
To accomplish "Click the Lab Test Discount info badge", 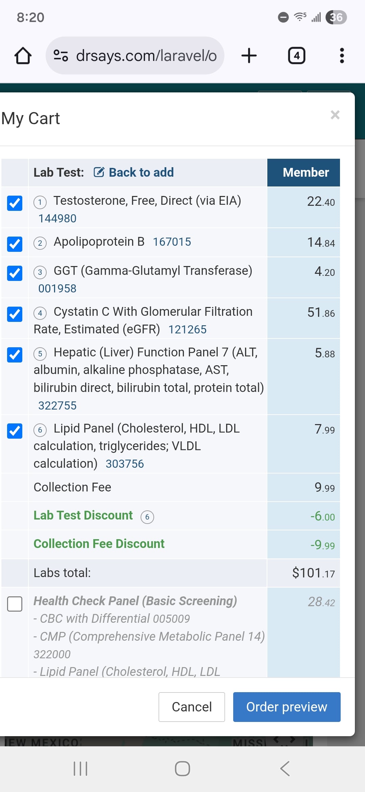I will [147, 517].
